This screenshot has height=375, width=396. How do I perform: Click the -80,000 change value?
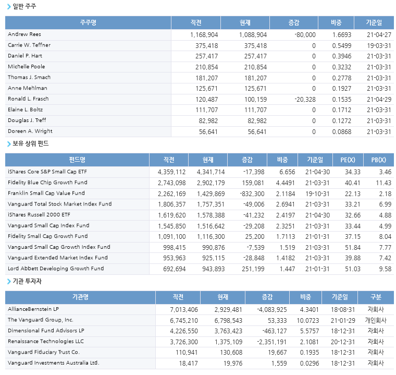tap(305, 34)
